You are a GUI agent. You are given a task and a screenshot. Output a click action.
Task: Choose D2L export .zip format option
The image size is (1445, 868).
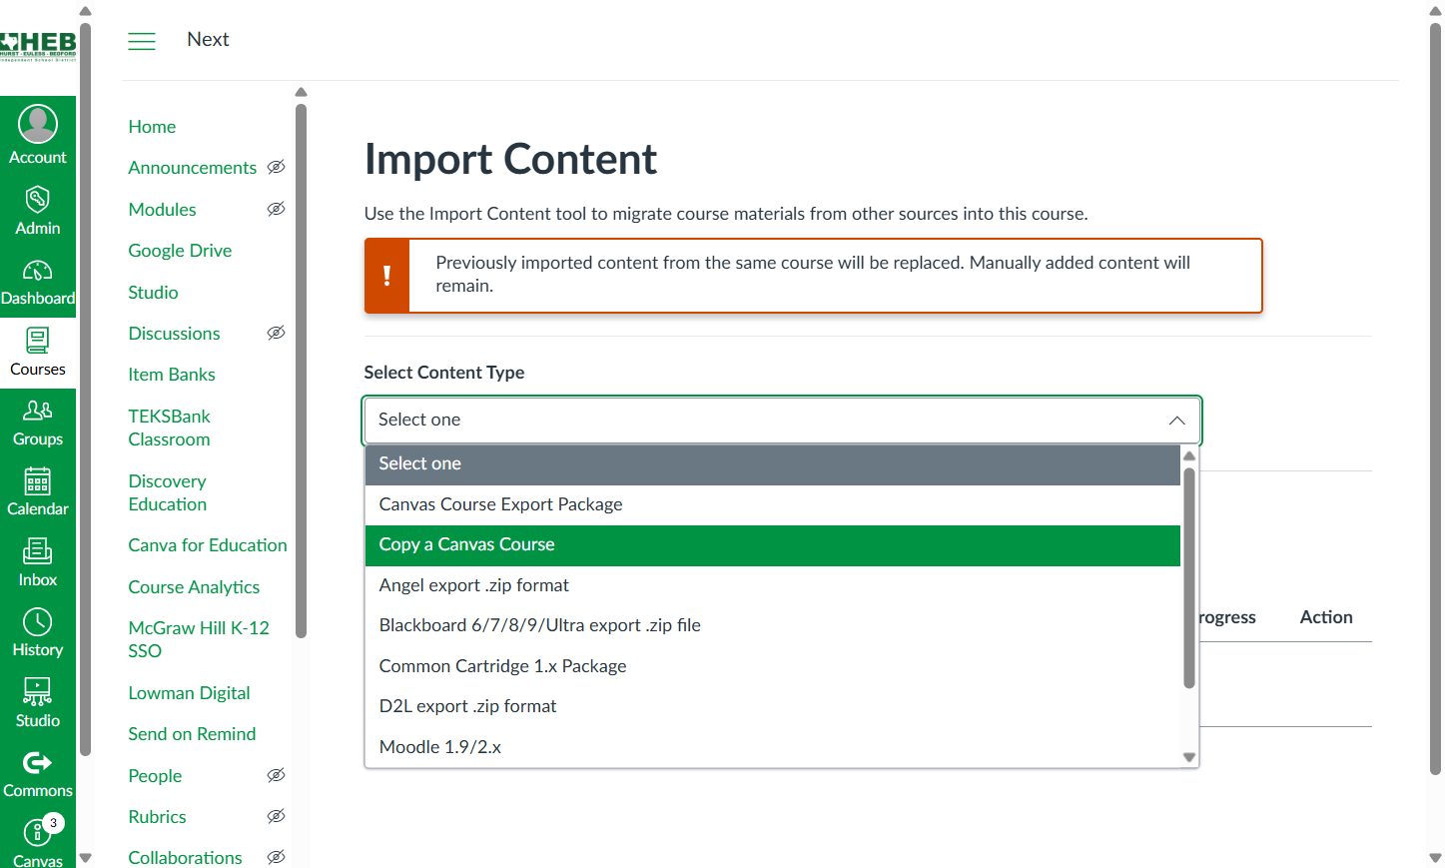(x=773, y=707)
